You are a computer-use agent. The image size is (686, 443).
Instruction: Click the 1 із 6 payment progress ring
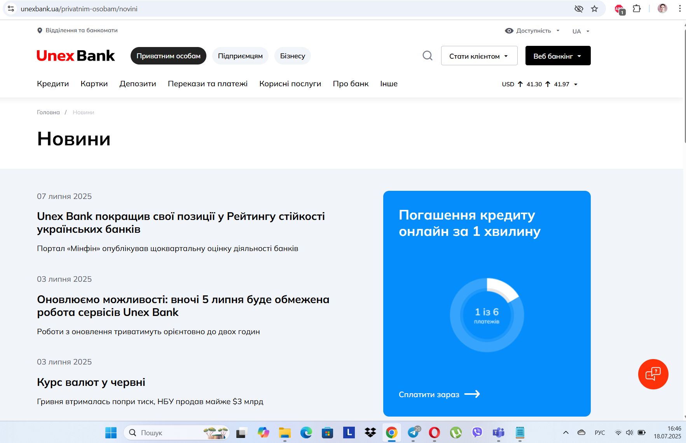pyautogui.click(x=487, y=315)
